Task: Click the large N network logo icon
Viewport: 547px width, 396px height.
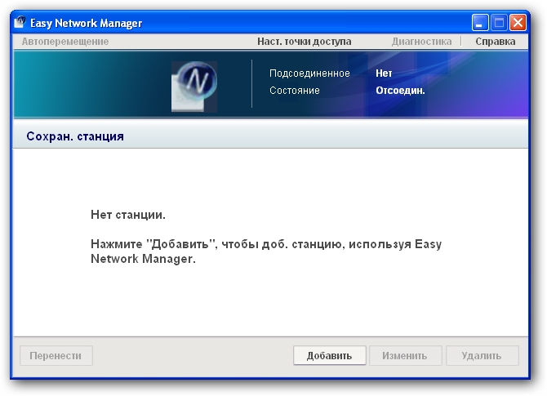Action: (x=194, y=87)
